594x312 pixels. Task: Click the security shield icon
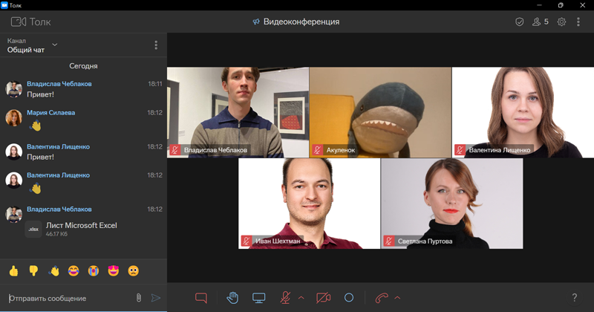pyautogui.click(x=520, y=22)
